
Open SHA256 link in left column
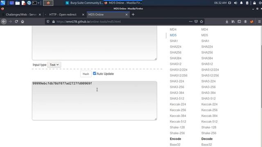pyautogui.click(x=176, y=53)
